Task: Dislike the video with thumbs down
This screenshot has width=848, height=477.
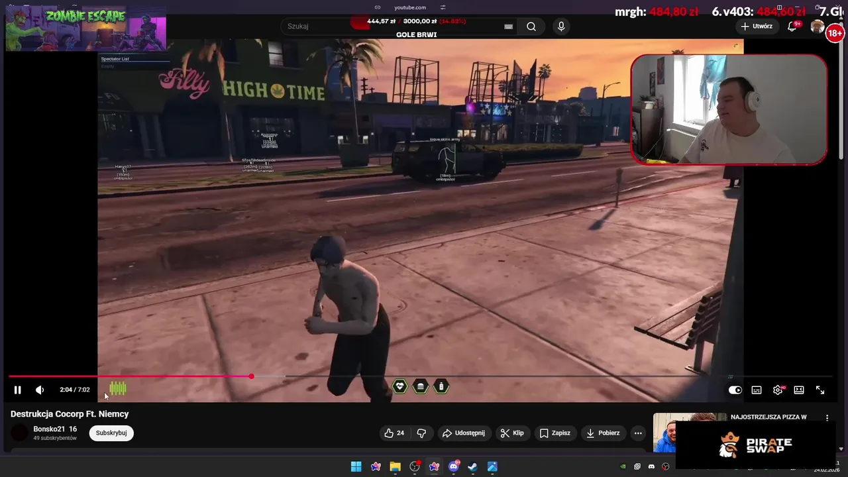Action: [x=421, y=433]
